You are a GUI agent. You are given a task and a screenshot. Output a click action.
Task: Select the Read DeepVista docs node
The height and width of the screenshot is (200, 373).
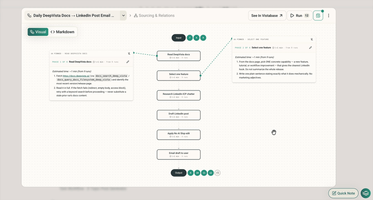coord(179,56)
